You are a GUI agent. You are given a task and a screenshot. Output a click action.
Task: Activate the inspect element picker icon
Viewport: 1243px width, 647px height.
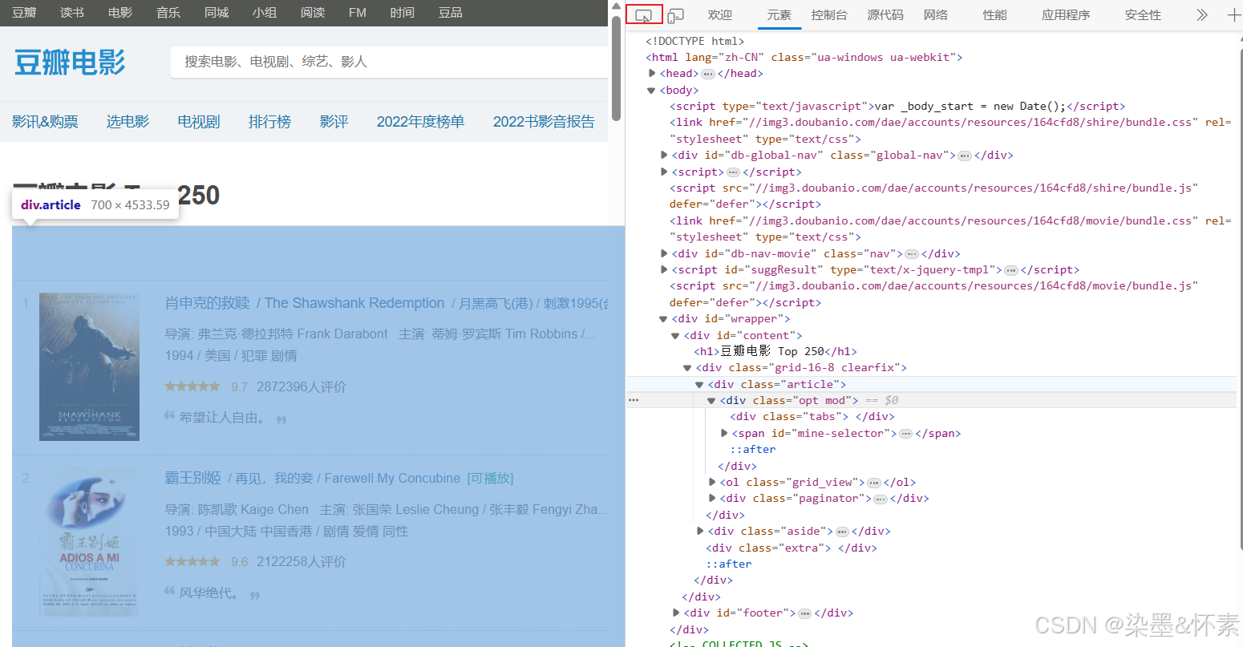(644, 15)
